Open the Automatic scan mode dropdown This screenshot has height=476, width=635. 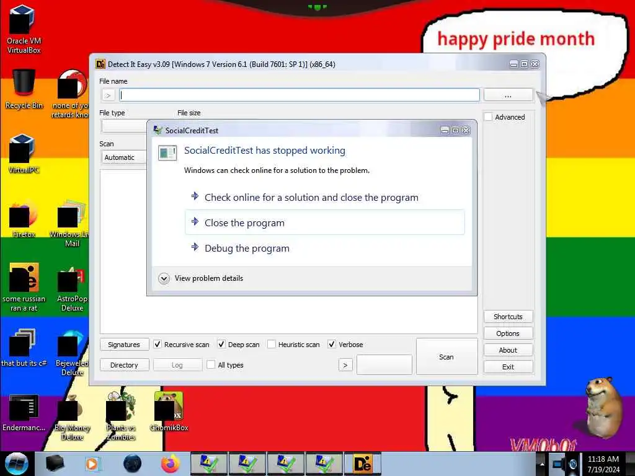(123, 157)
